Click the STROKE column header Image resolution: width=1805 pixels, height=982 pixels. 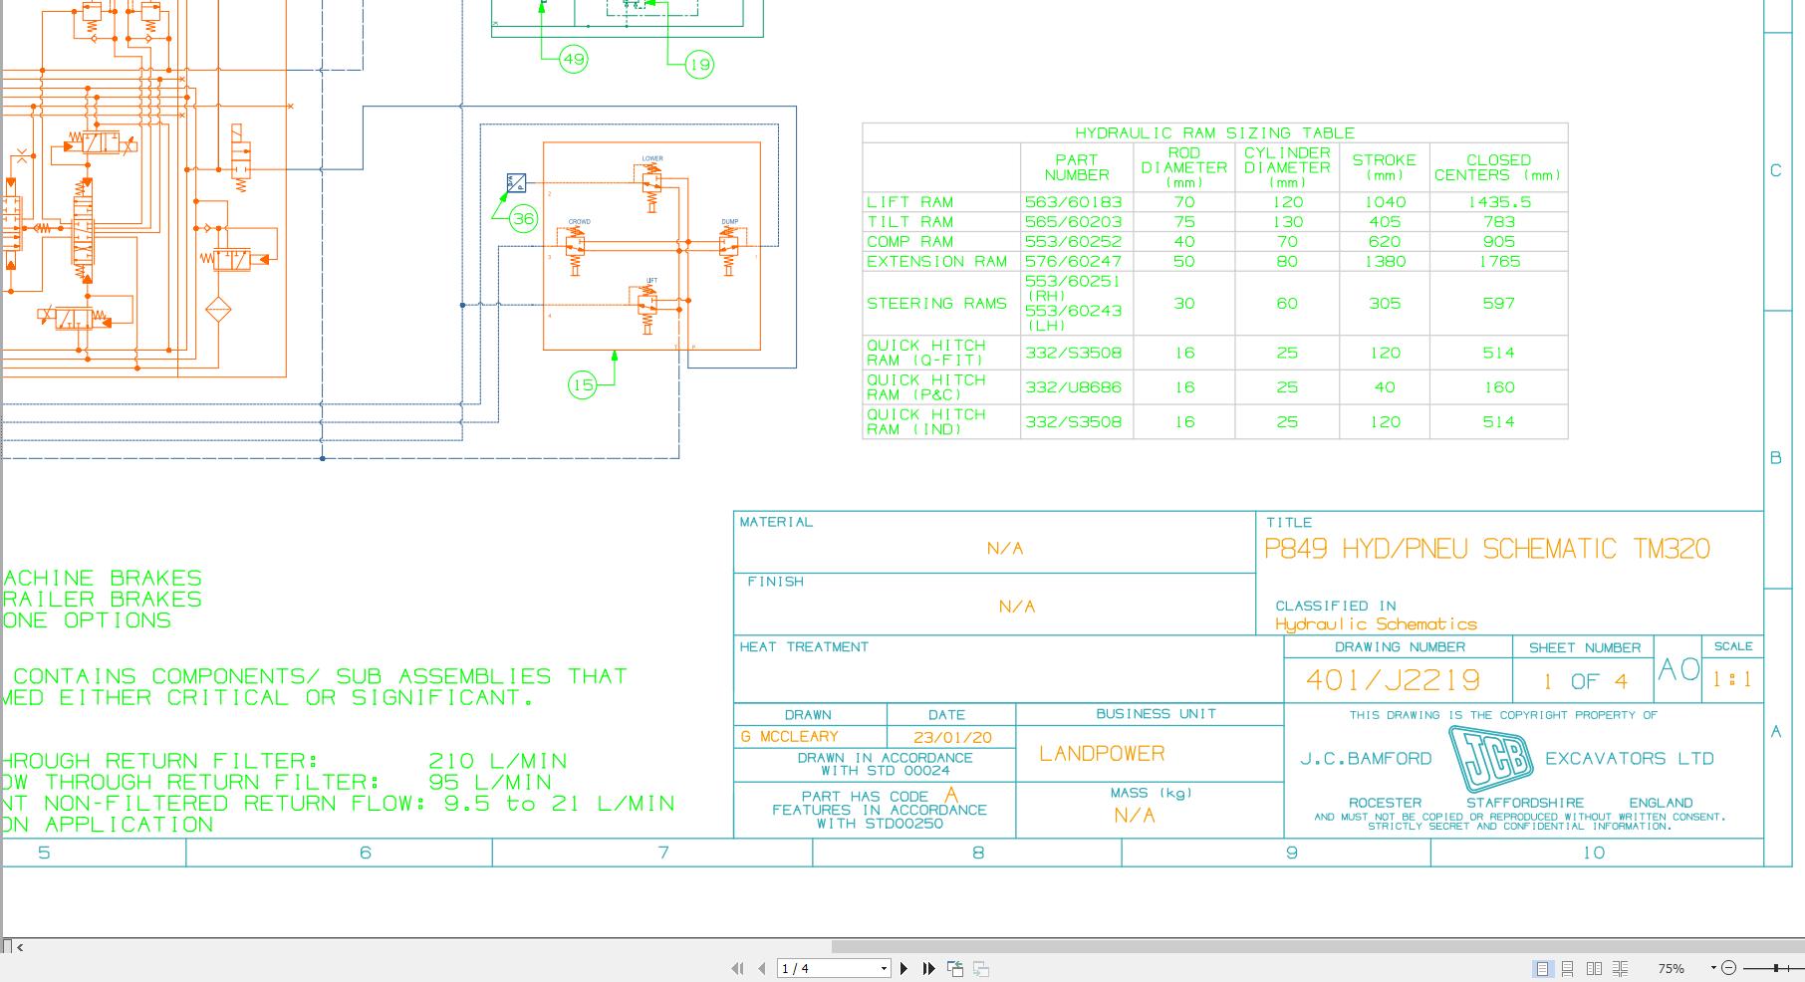click(x=1385, y=166)
